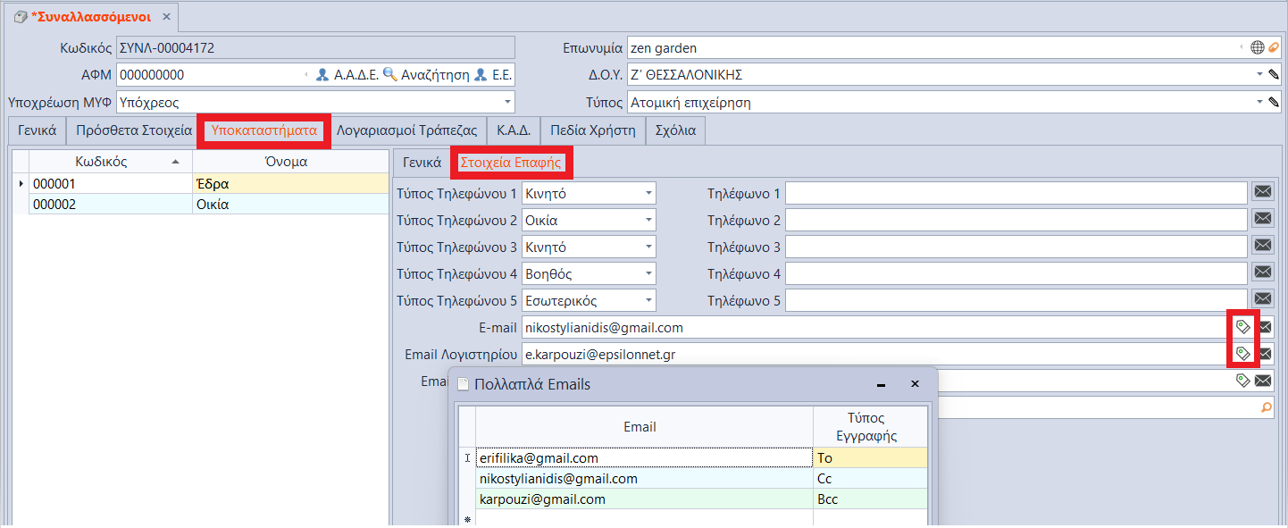Click the envelope icon next to Τηλέφωνο 3
1288x528 pixels.
[1262, 246]
